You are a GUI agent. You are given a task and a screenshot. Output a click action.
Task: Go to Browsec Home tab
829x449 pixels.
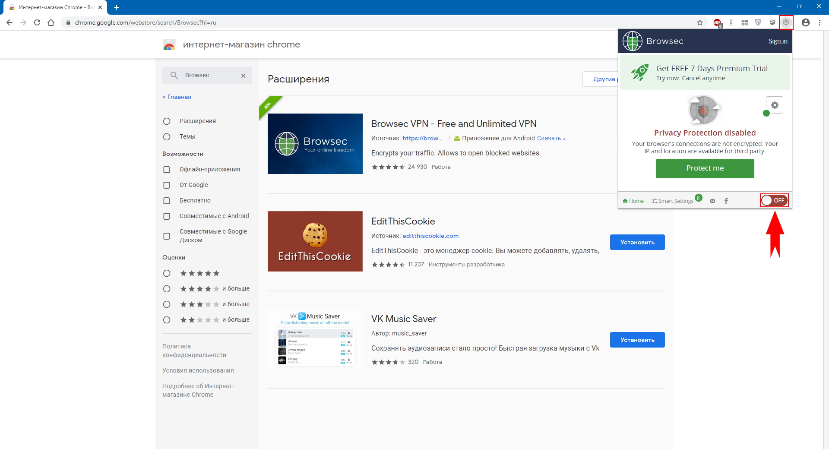(x=633, y=201)
